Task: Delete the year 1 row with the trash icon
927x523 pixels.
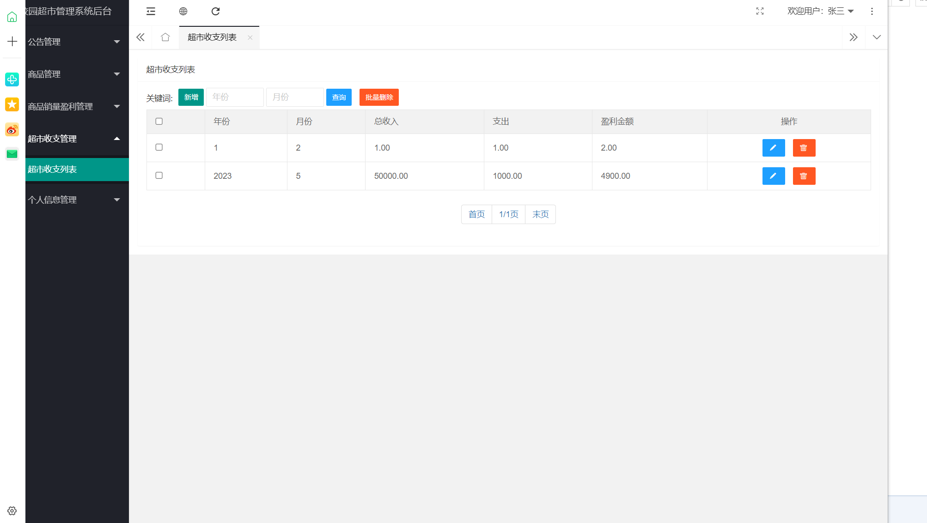Action: point(804,148)
